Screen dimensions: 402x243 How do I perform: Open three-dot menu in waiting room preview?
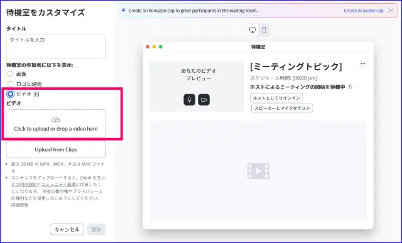(x=363, y=63)
